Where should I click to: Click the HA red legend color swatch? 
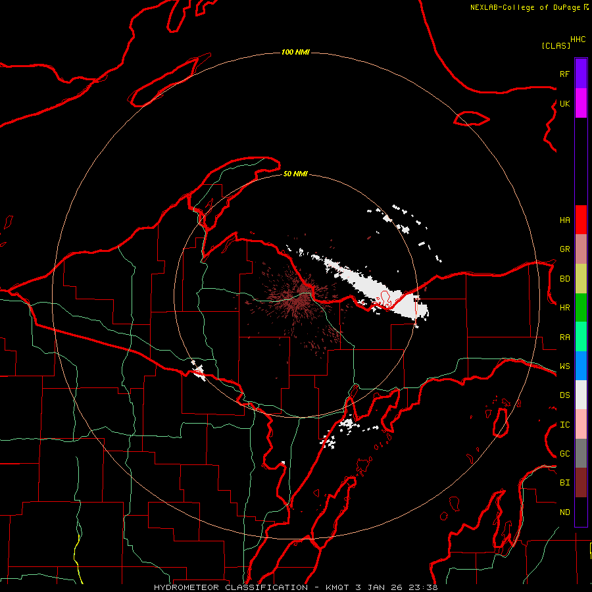click(581, 220)
